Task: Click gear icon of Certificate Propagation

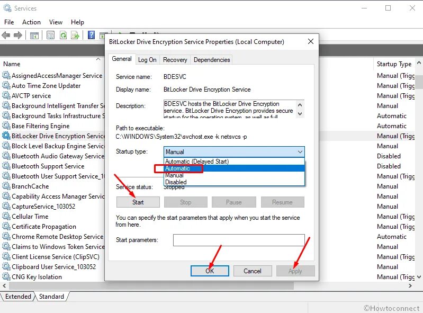Action: [x=6, y=226]
